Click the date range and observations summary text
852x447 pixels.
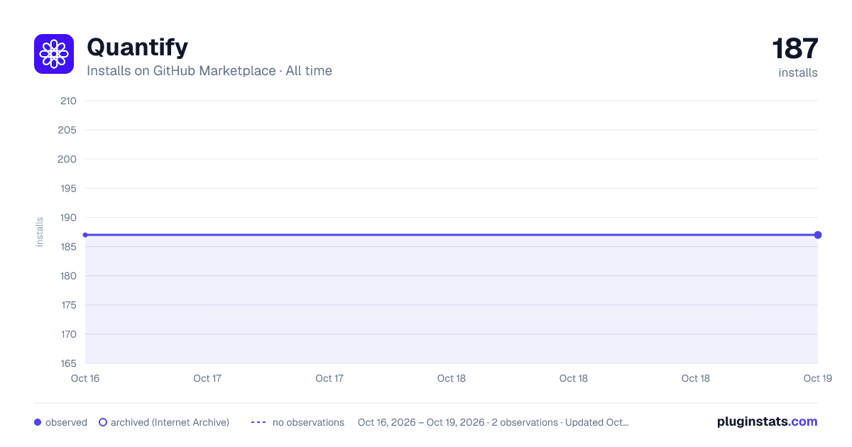493,422
